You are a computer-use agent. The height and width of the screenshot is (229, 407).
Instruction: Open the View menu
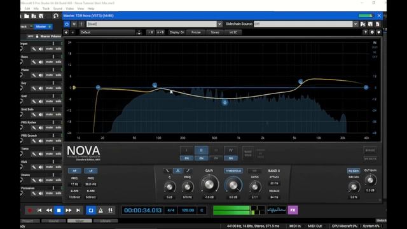[81, 8]
